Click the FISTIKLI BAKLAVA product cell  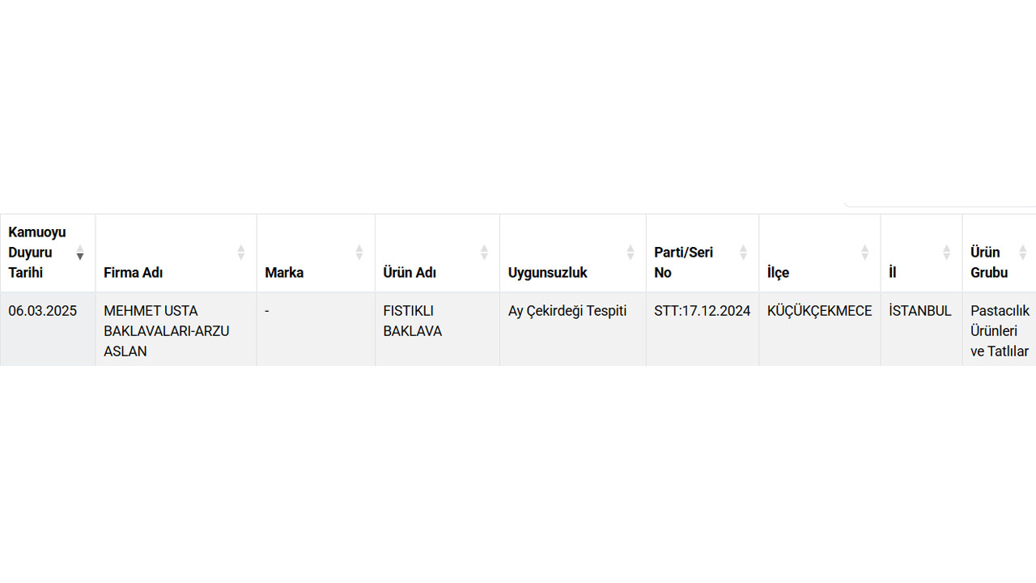[x=437, y=329]
